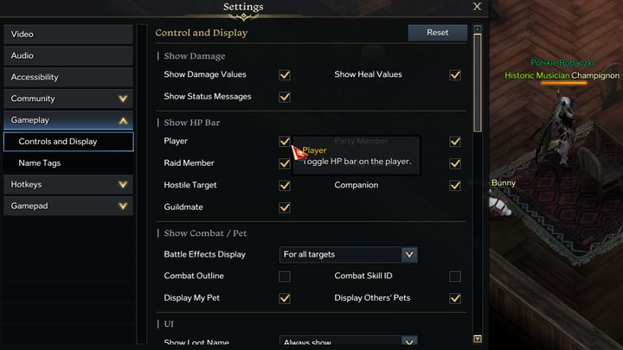The image size is (623, 350).
Task: Expand the Hotkeys category chevron
Action: coord(123,184)
